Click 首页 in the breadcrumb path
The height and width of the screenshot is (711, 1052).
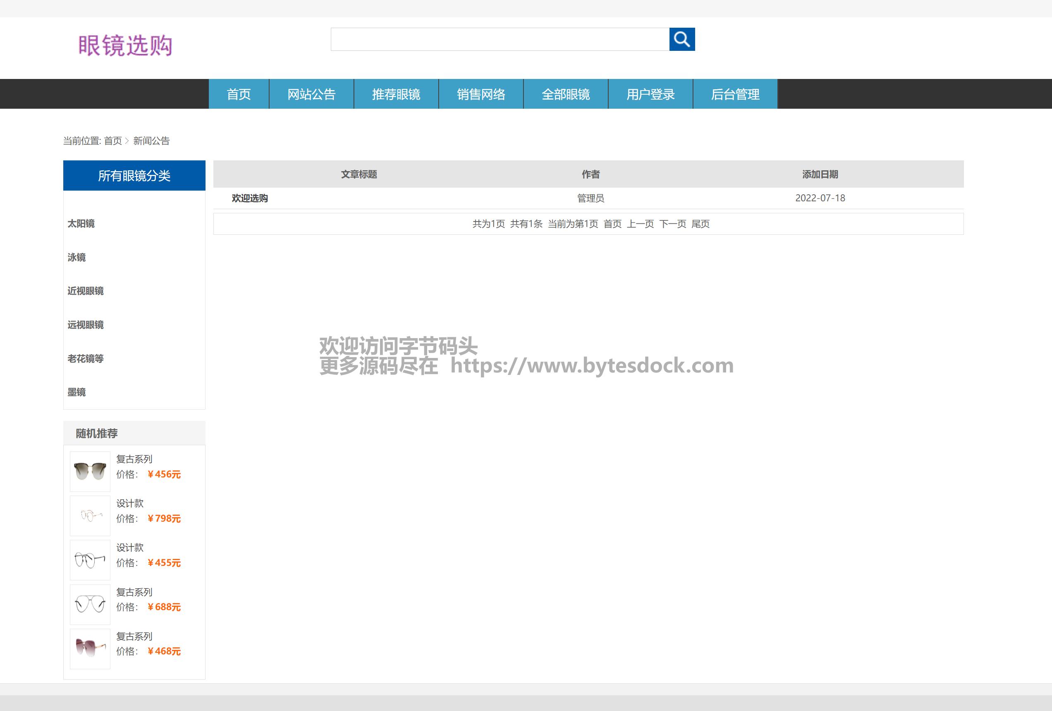(x=113, y=141)
